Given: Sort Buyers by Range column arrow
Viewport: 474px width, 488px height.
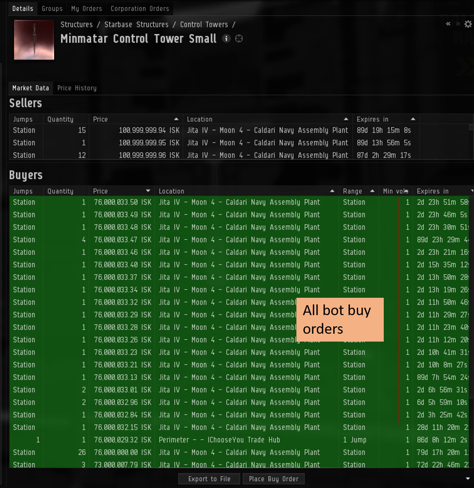Looking at the screenshot, I should (x=372, y=191).
